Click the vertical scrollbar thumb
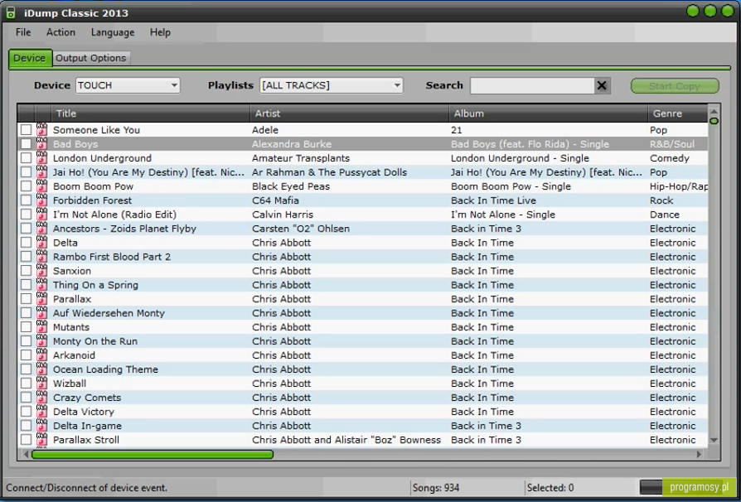Image resolution: width=741 pixels, height=502 pixels. coord(714,121)
